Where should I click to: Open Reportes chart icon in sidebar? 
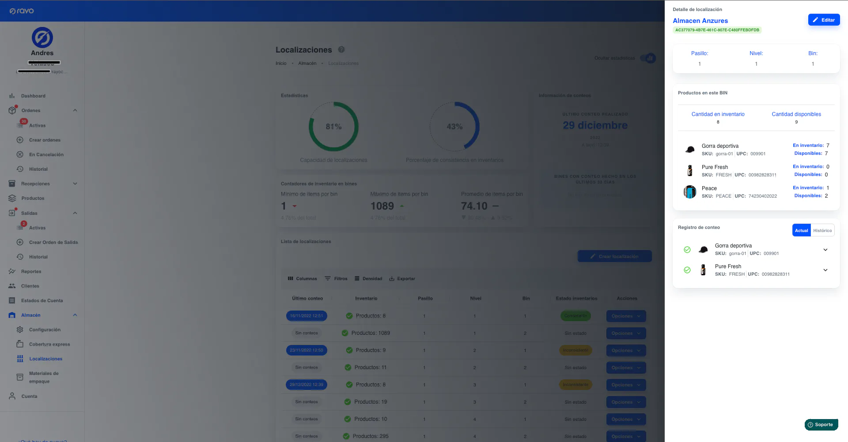click(x=12, y=271)
